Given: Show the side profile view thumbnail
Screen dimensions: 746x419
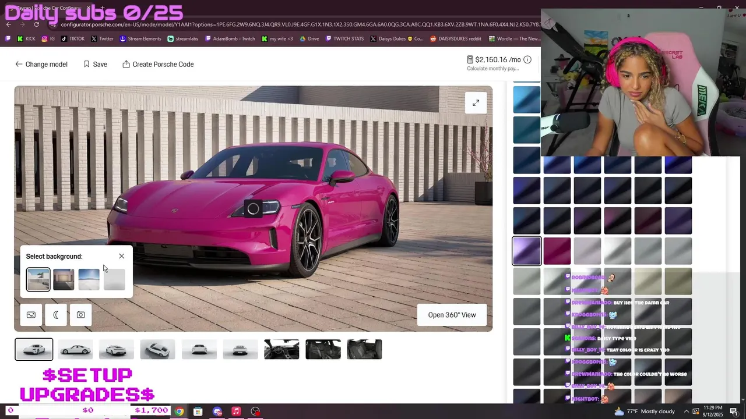Looking at the screenshot, I should (75, 349).
